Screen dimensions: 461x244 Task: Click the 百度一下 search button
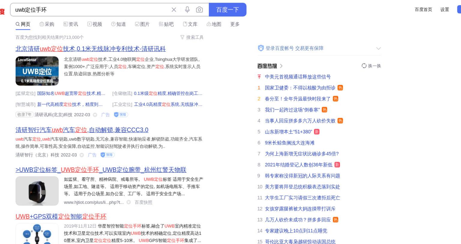227,10
